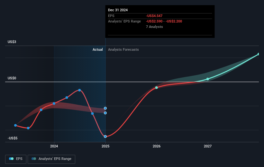Click the -US$2.200 range value in tooltip
The image size is (264, 167).
click(x=174, y=22)
